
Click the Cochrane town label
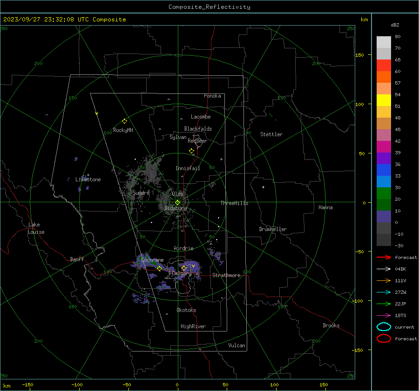152,260
